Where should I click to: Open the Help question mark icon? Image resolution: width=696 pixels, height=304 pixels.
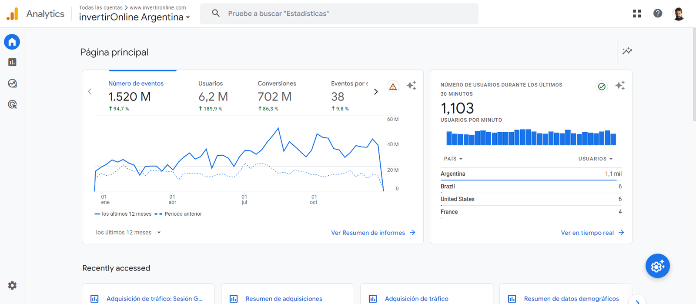click(x=658, y=13)
